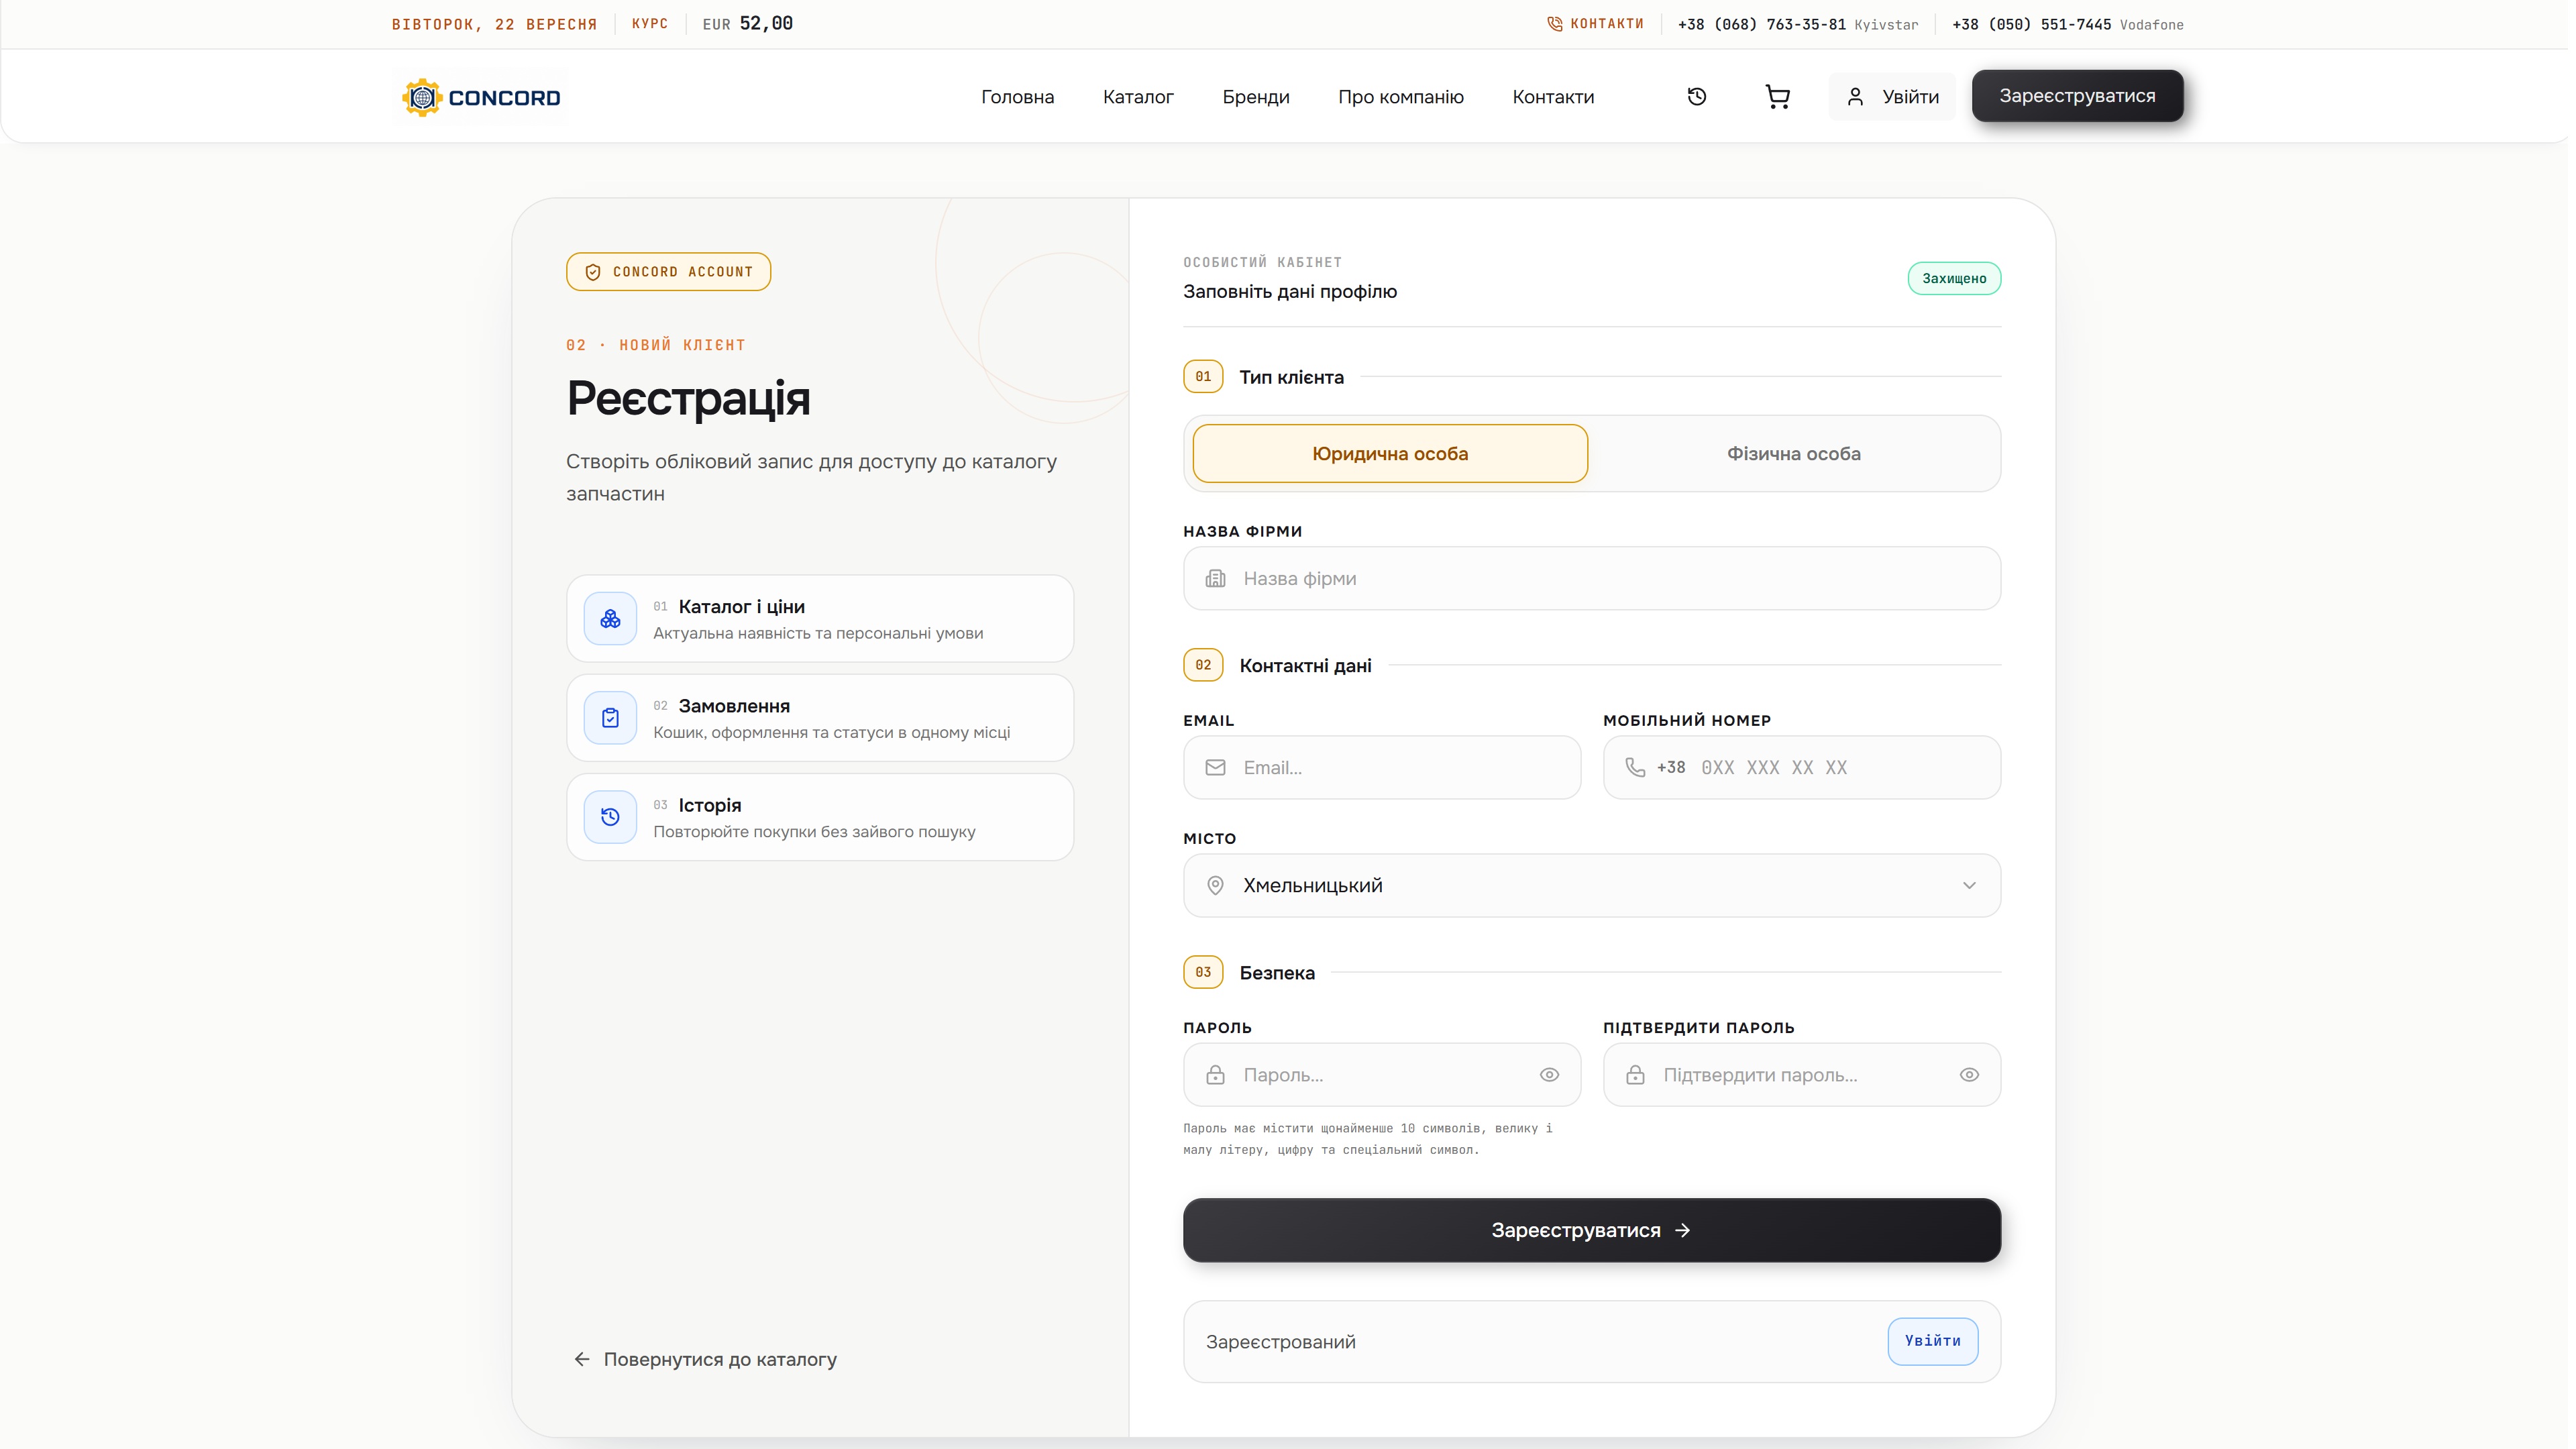The width and height of the screenshot is (2576, 1449).
Task: Show confirm password via its eye icon
Action: pyautogui.click(x=1969, y=1075)
